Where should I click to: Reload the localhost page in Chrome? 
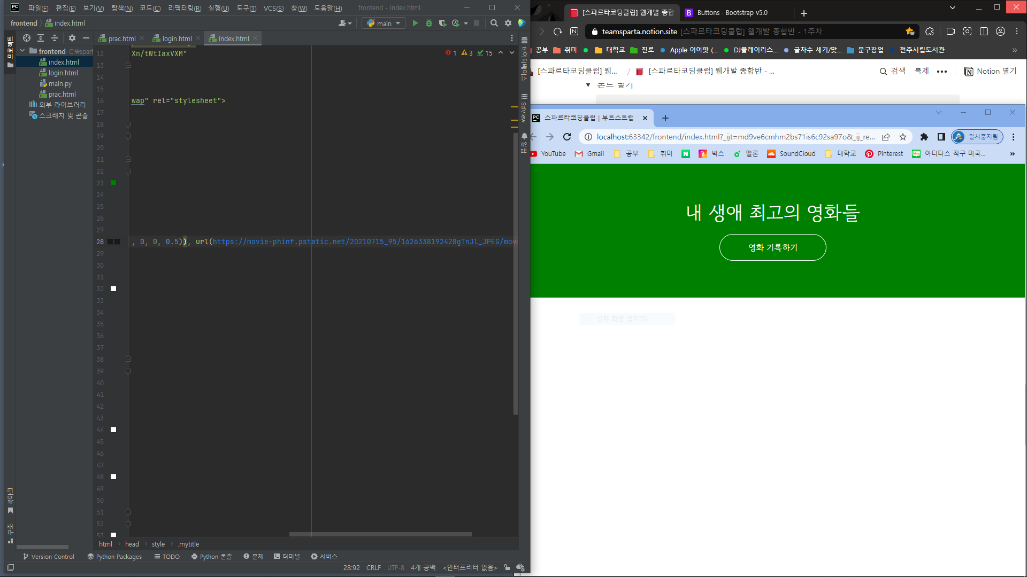[x=567, y=137]
